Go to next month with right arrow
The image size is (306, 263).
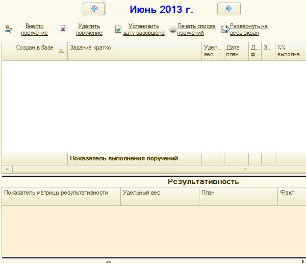point(228,9)
